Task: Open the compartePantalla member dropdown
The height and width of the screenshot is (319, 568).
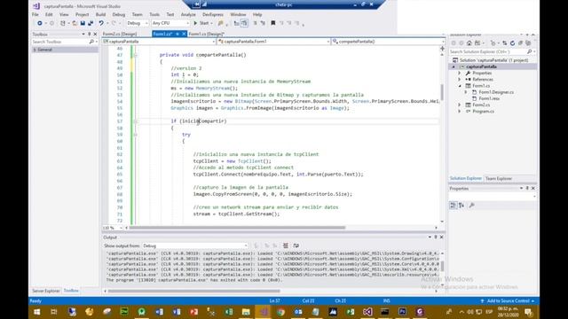Action: point(388,42)
